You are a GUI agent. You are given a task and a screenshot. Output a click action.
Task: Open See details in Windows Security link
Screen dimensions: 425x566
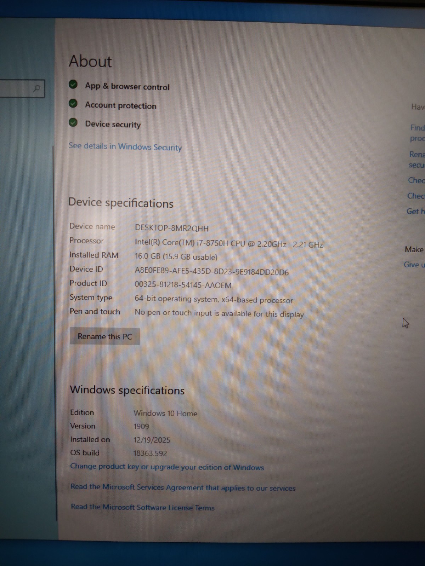[125, 146]
